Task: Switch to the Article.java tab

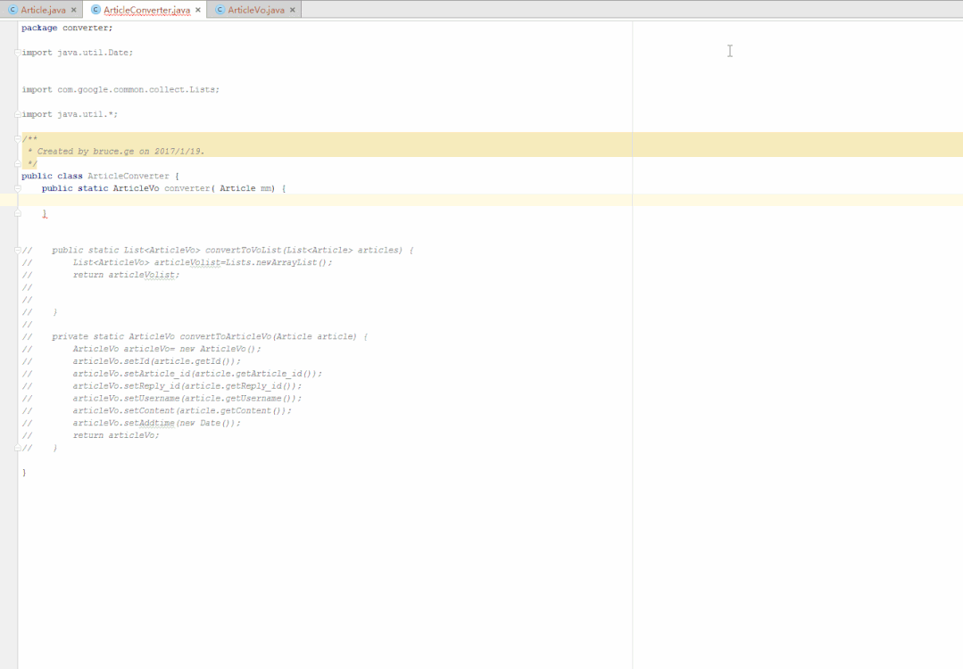Action: point(43,10)
